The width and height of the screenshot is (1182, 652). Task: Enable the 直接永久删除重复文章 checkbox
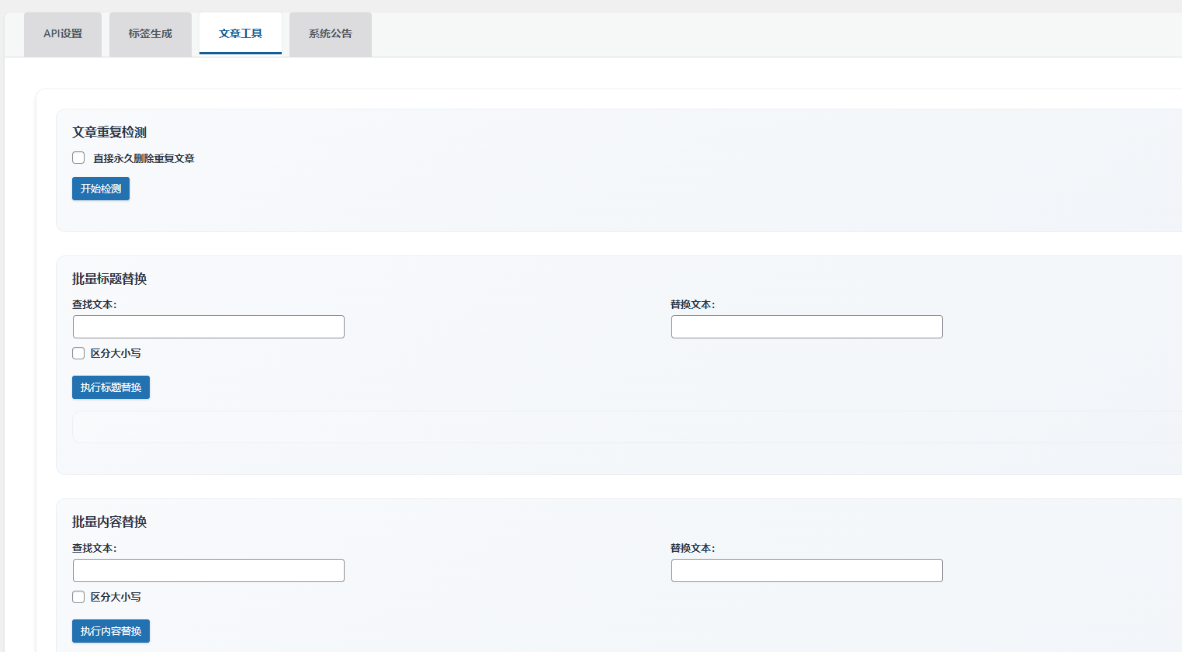pyautogui.click(x=78, y=158)
